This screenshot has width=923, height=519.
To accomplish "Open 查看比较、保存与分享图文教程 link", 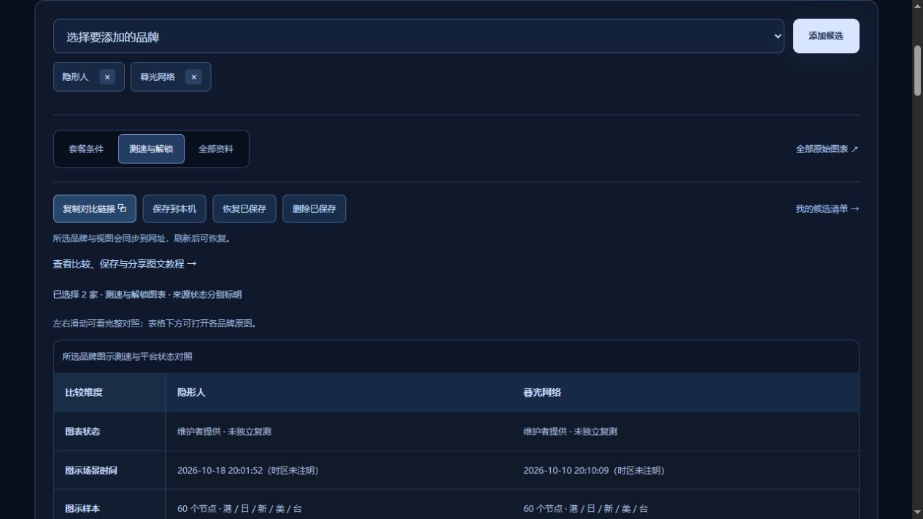I will (125, 264).
